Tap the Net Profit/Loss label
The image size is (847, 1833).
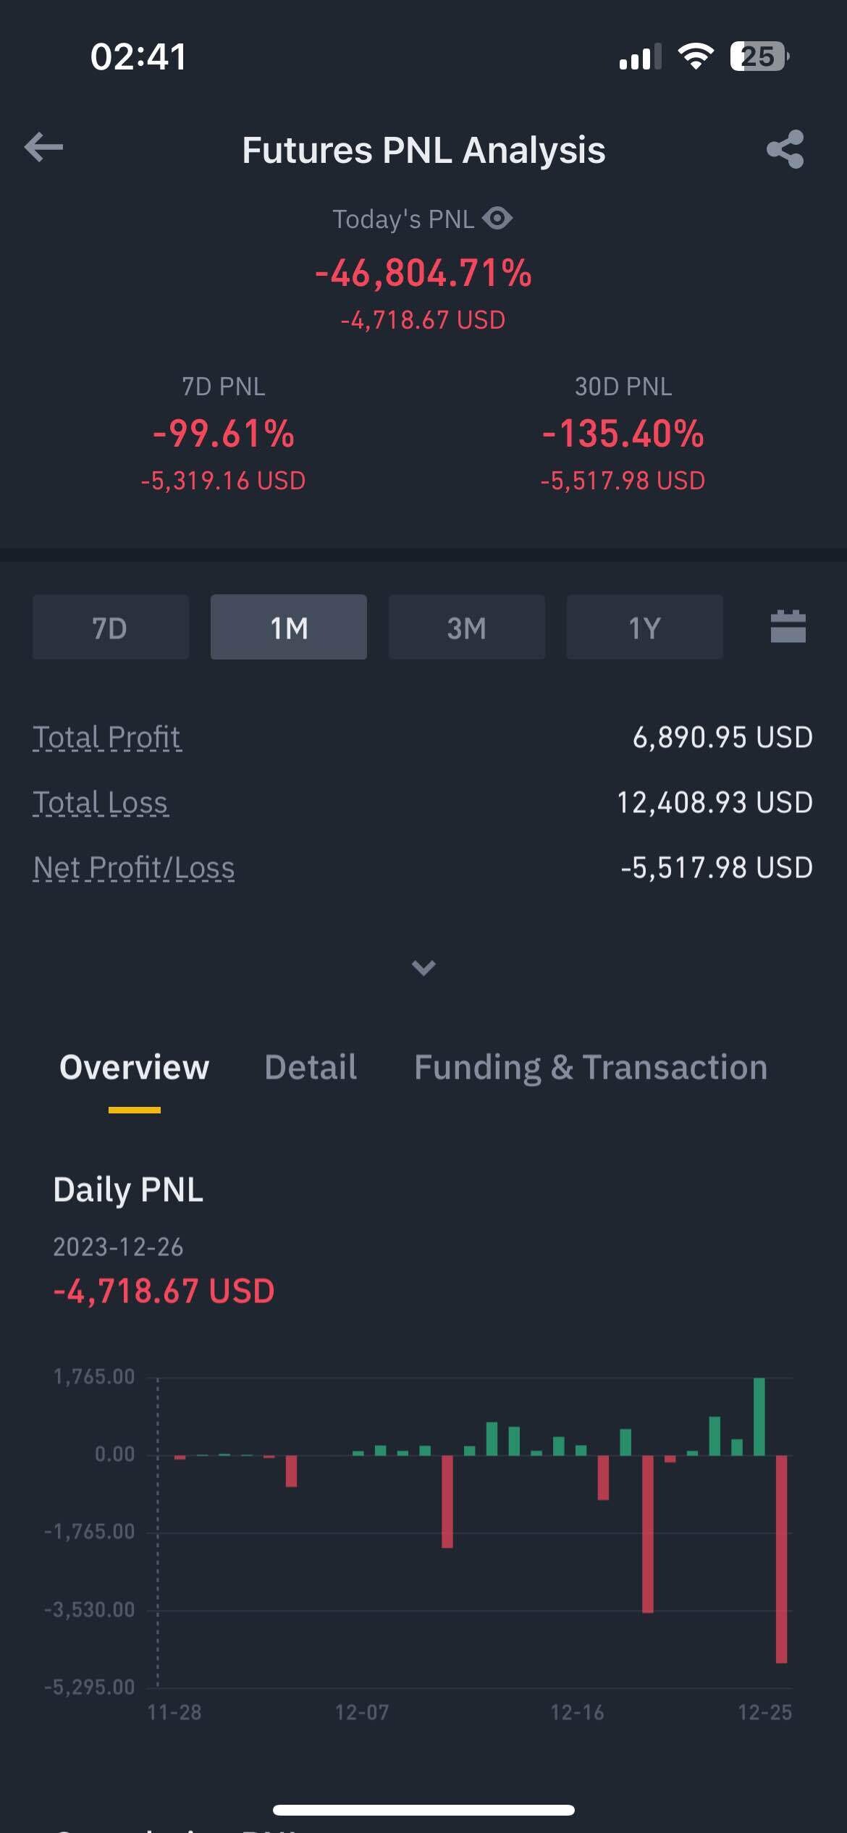click(134, 867)
